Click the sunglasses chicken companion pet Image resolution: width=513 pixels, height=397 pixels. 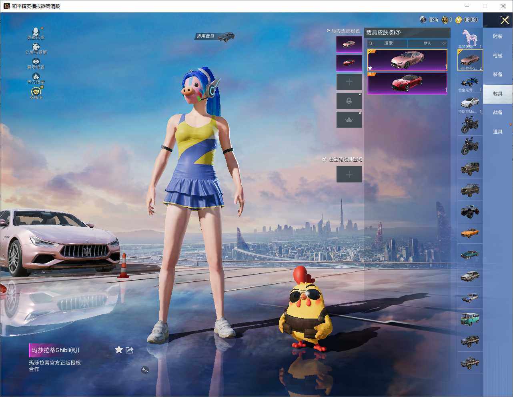tap(306, 309)
